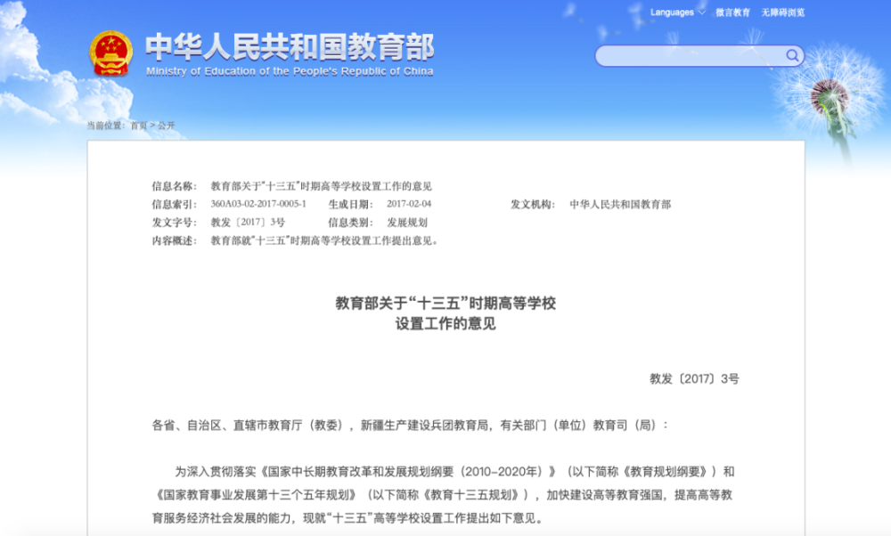891x536 pixels.
Task: Open the 无障碍浏览 link
Action: click(782, 12)
